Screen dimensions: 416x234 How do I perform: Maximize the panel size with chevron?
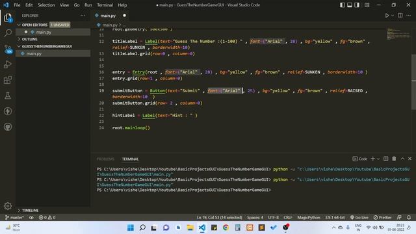pyautogui.click(x=402, y=159)
